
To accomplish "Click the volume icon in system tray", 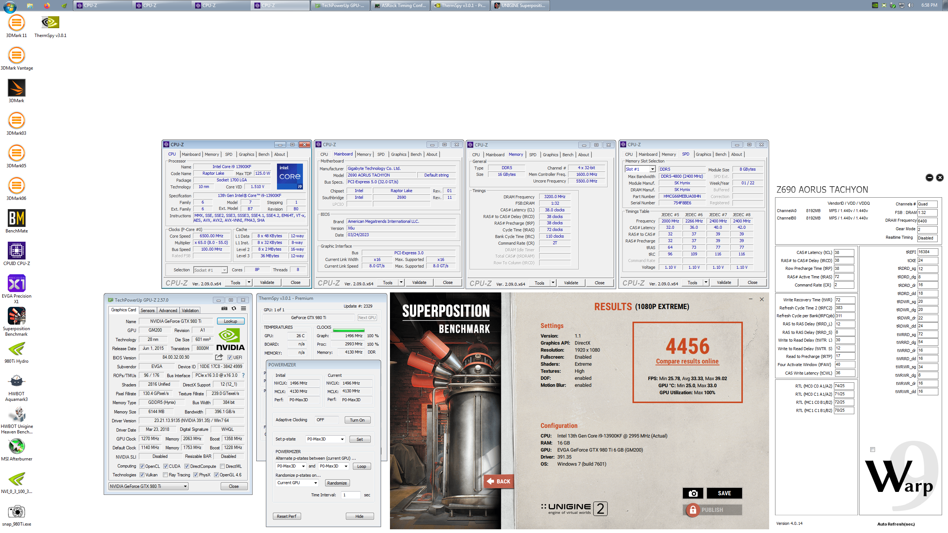I will (911, 5).
